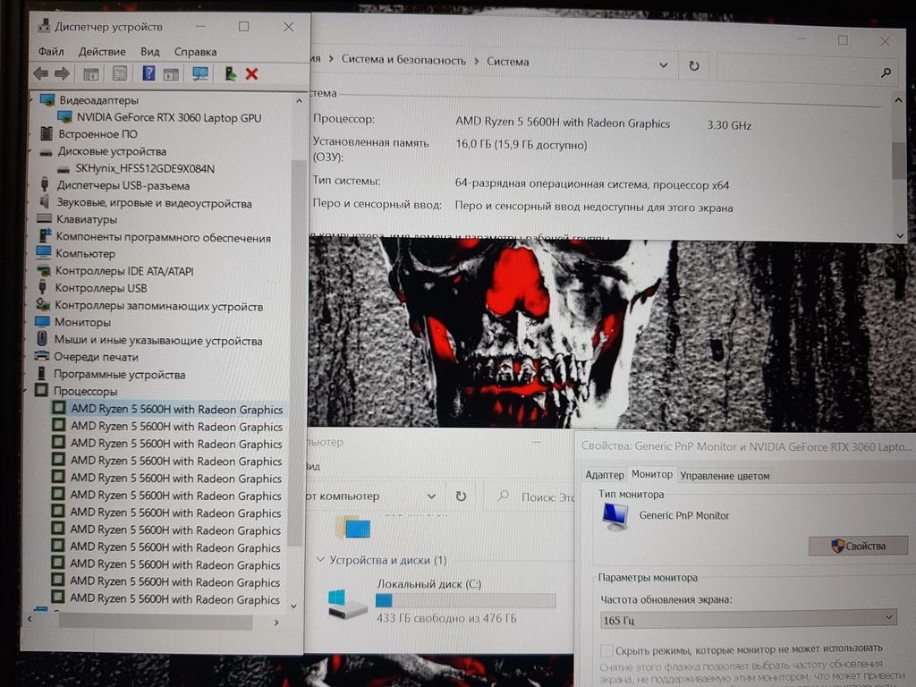The image size is (916, 687).
Task: Select the Очереди печати category
Action: tap(97, 357)
